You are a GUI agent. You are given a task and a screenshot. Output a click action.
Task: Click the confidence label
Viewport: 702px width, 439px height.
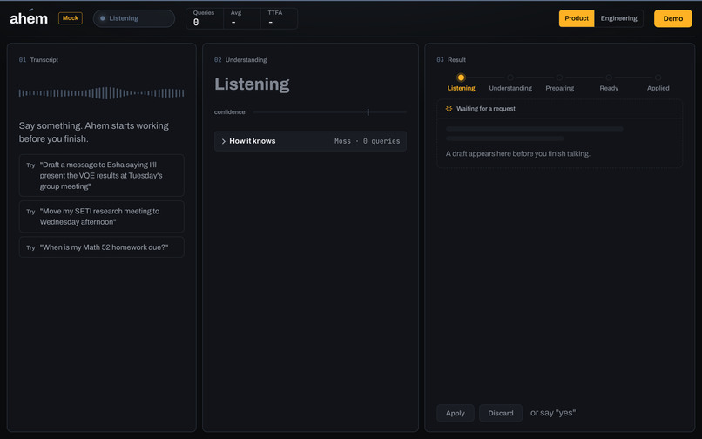[230, 112]
